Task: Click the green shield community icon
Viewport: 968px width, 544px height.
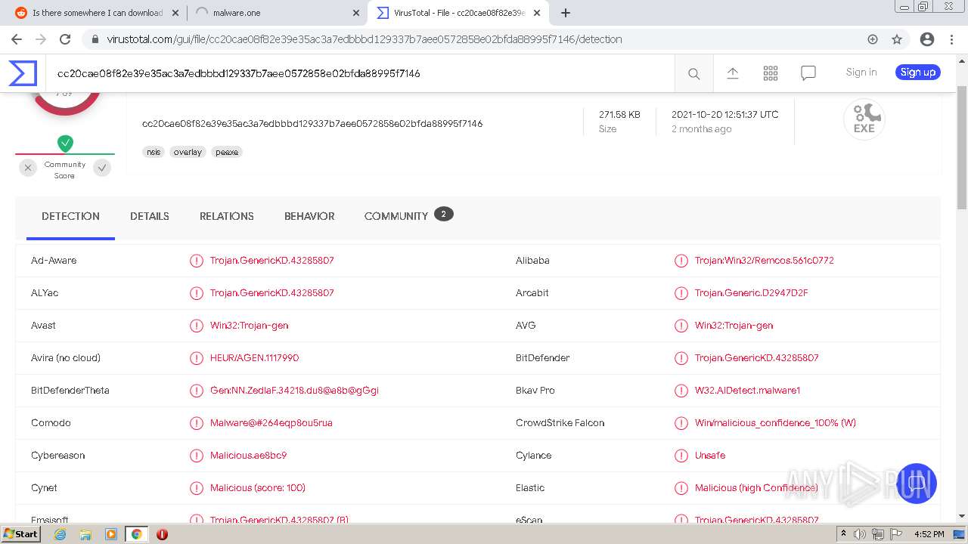Action: (x=65, y=143)
